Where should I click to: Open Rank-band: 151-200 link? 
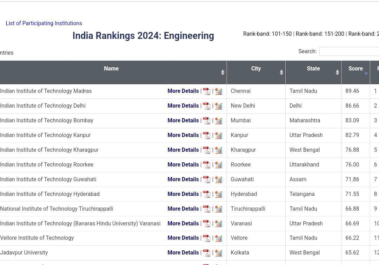[x=320, y=34]
